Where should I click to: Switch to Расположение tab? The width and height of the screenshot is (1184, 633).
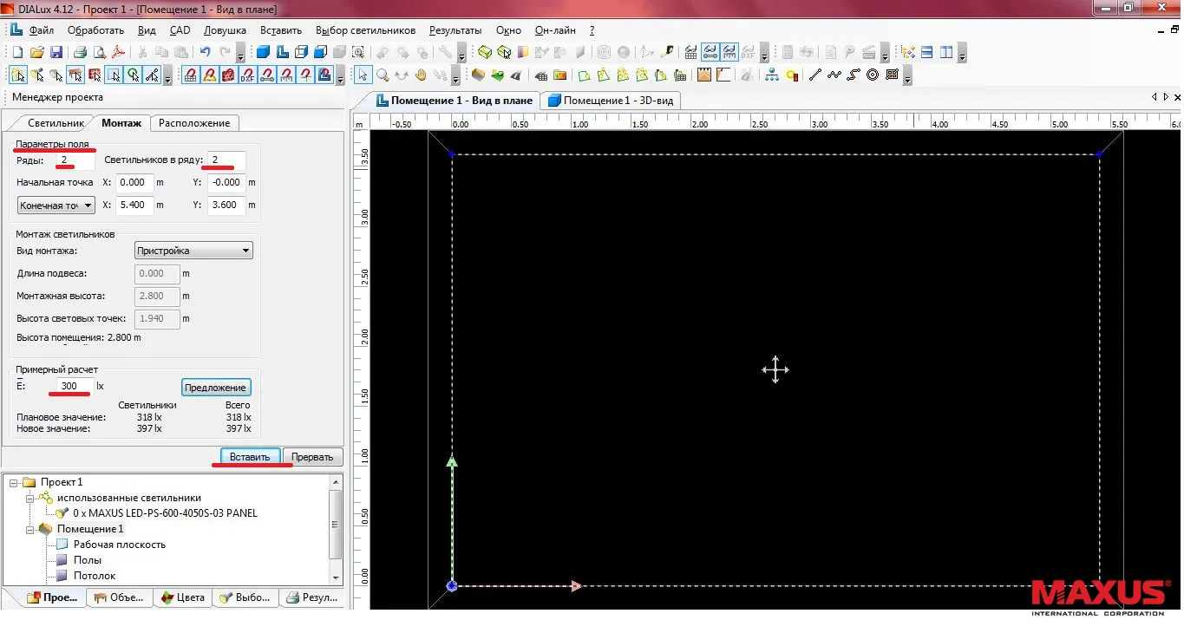click(x=194, y=123)
